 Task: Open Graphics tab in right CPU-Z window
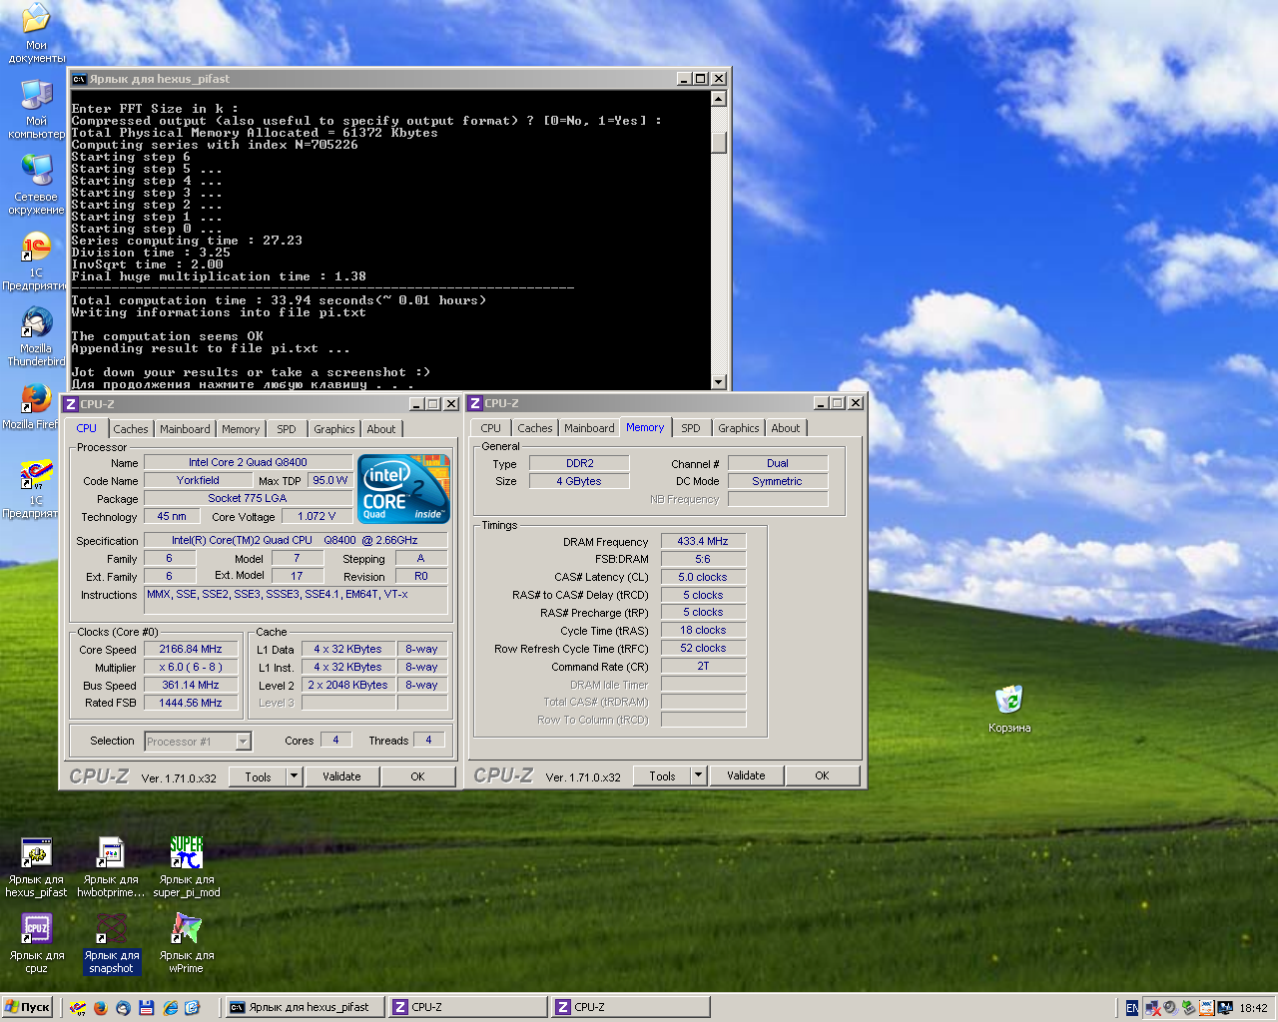pos(739,428)
